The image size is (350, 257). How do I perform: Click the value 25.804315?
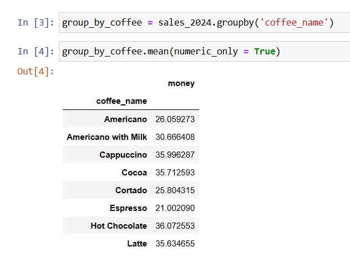175,190
